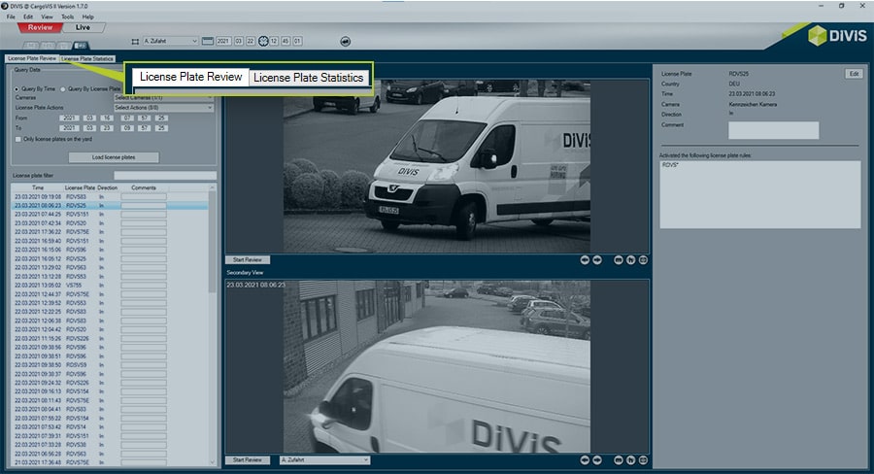Screen dimensions: 874x474
Task: Select row 22.03.2021 07:33:28 RDVS38
Action: 109,445
